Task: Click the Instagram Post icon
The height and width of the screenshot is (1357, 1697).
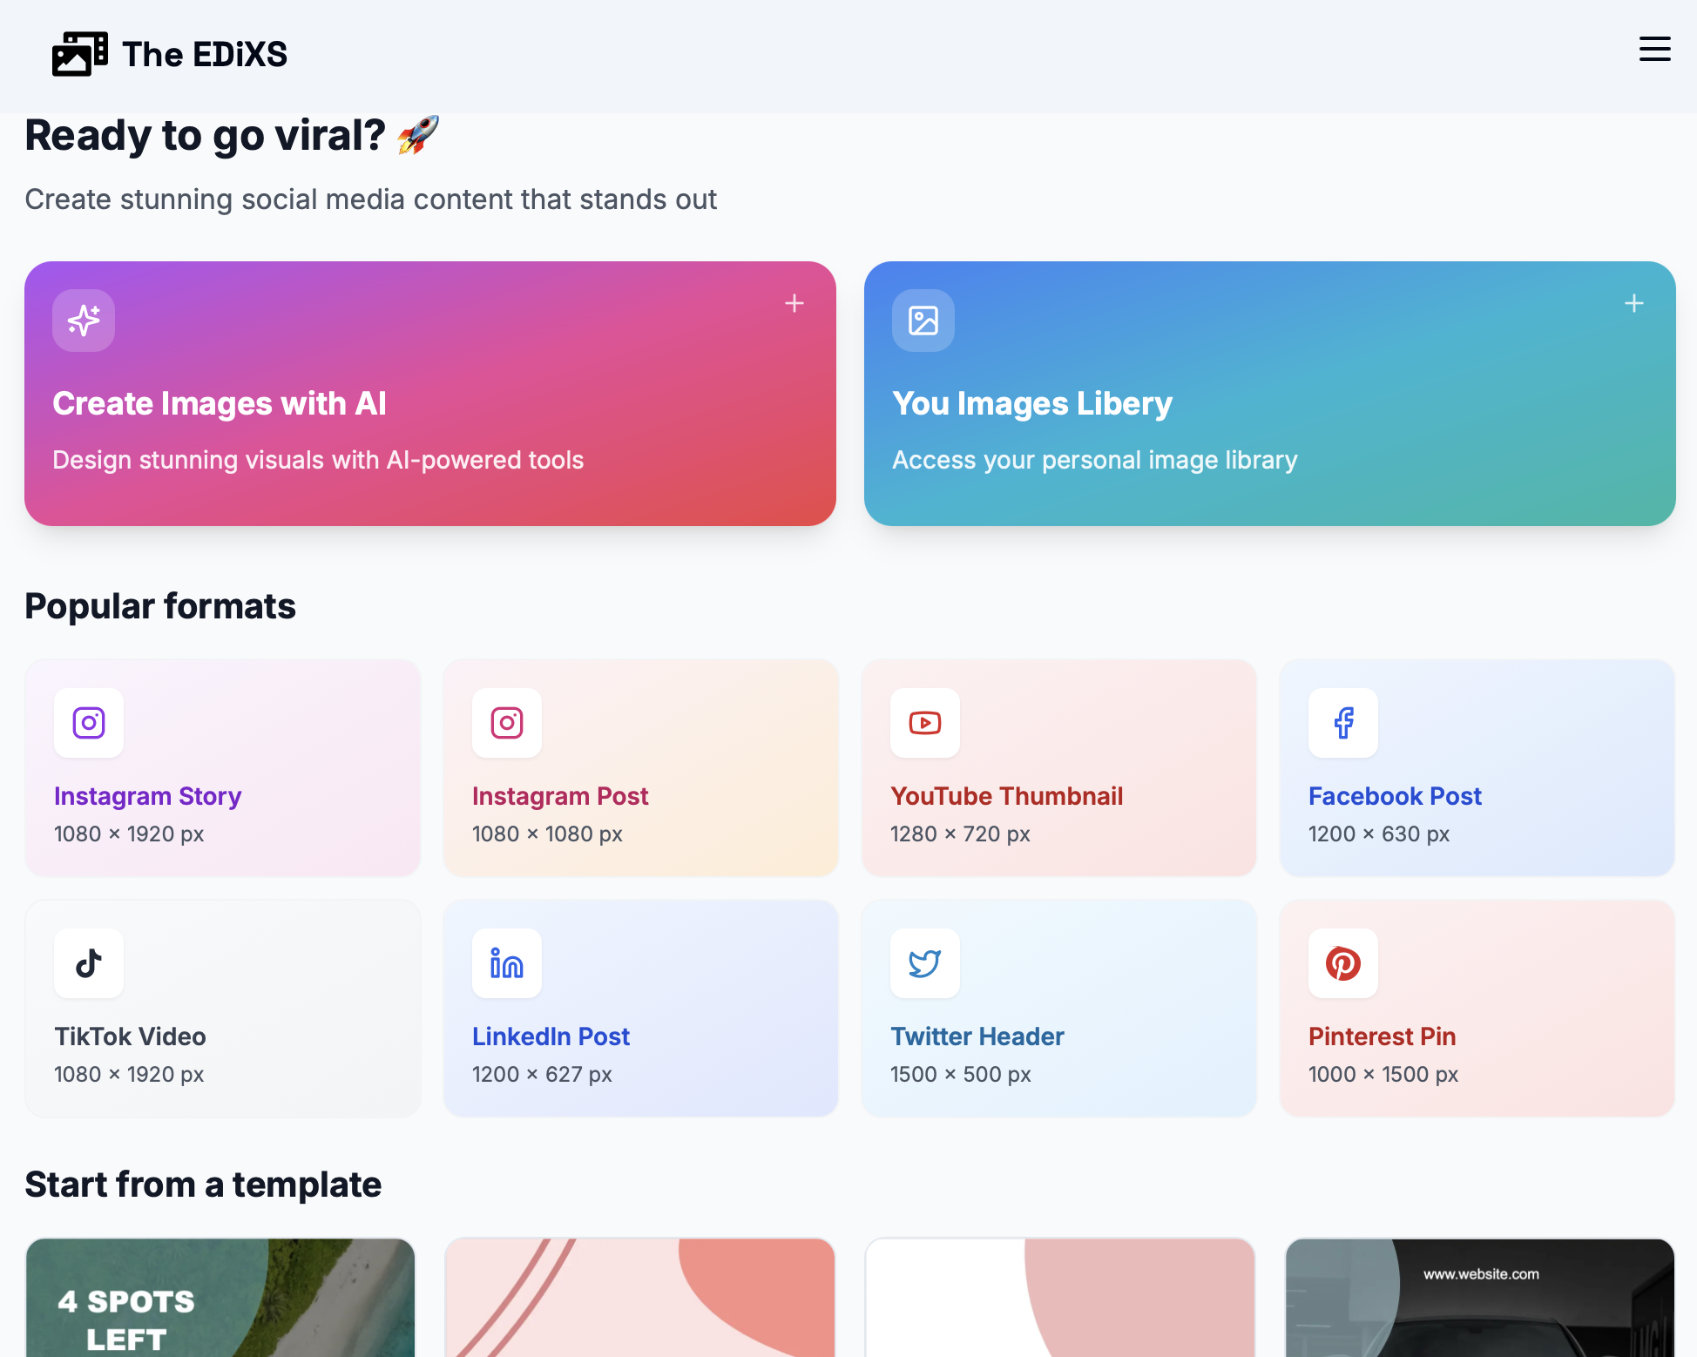Action: [x=507, y=723]
